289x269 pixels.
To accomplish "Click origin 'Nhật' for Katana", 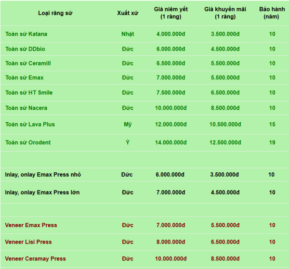I will click(128, 34).
